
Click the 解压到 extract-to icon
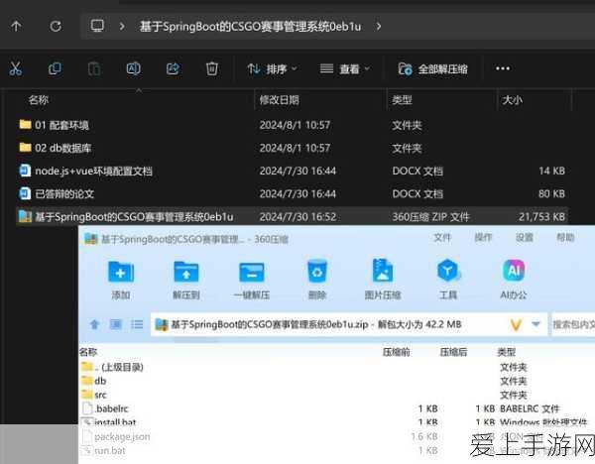186,280
